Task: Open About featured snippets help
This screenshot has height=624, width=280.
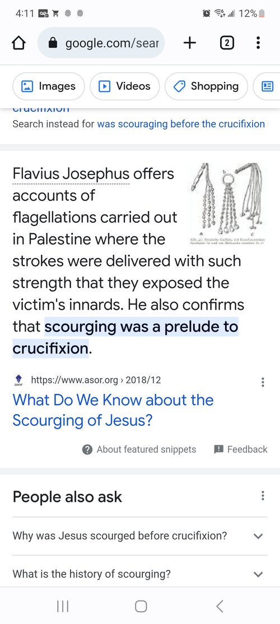Action: pos(139,449)
